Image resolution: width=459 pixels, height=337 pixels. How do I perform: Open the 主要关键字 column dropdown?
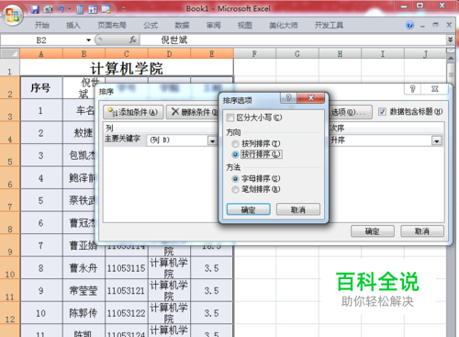(212, 140)
